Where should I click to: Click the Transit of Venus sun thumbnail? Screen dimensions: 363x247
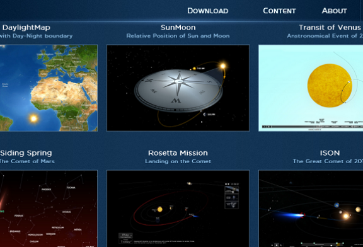coord(311,88)
